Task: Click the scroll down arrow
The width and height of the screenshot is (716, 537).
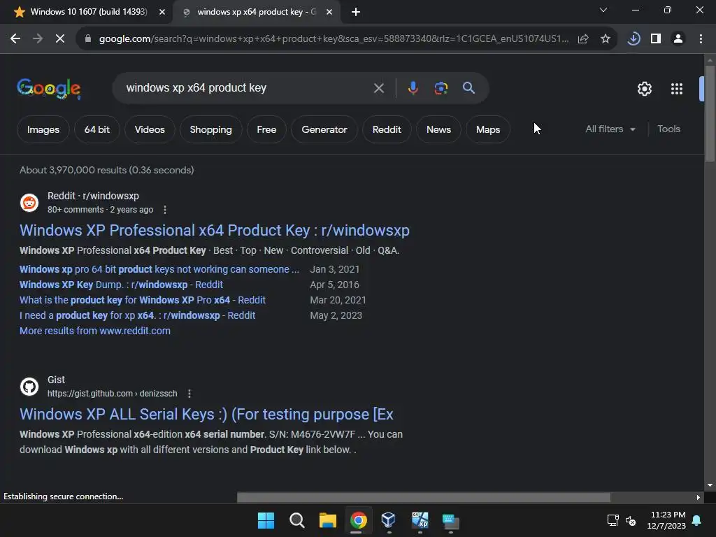Action: pyautogui.click(x=709, y=485)
